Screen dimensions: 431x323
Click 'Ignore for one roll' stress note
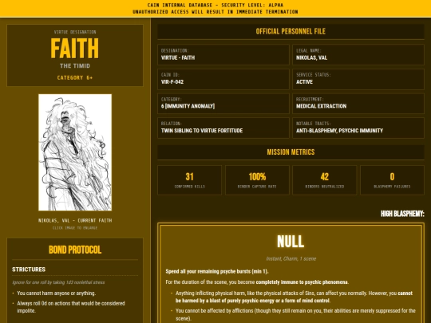tap(58, 282)
